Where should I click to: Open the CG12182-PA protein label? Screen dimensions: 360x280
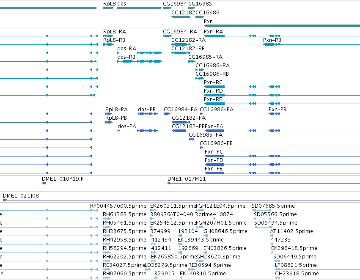pyautogui.click(x=189, y=118)
